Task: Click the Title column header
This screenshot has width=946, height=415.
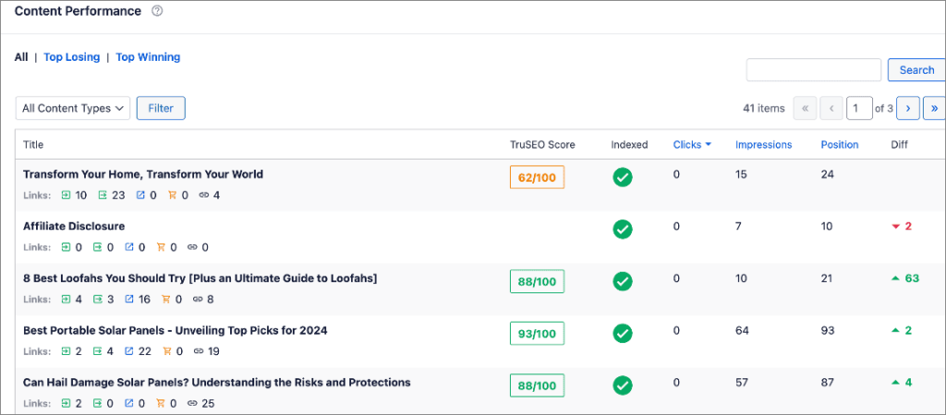Action: pyautogui.click(x=33, y=145)
